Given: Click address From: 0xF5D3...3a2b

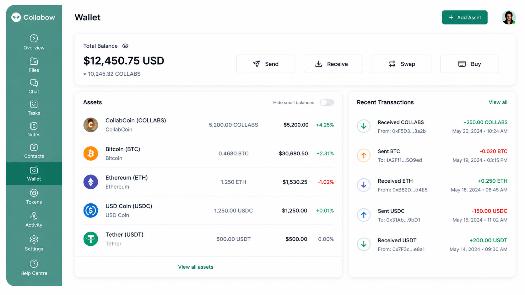Looking at the screenshot, I should tap(402, 131).
